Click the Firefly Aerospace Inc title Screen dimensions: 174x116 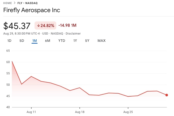pyautogui.click(x=32, y=10)
